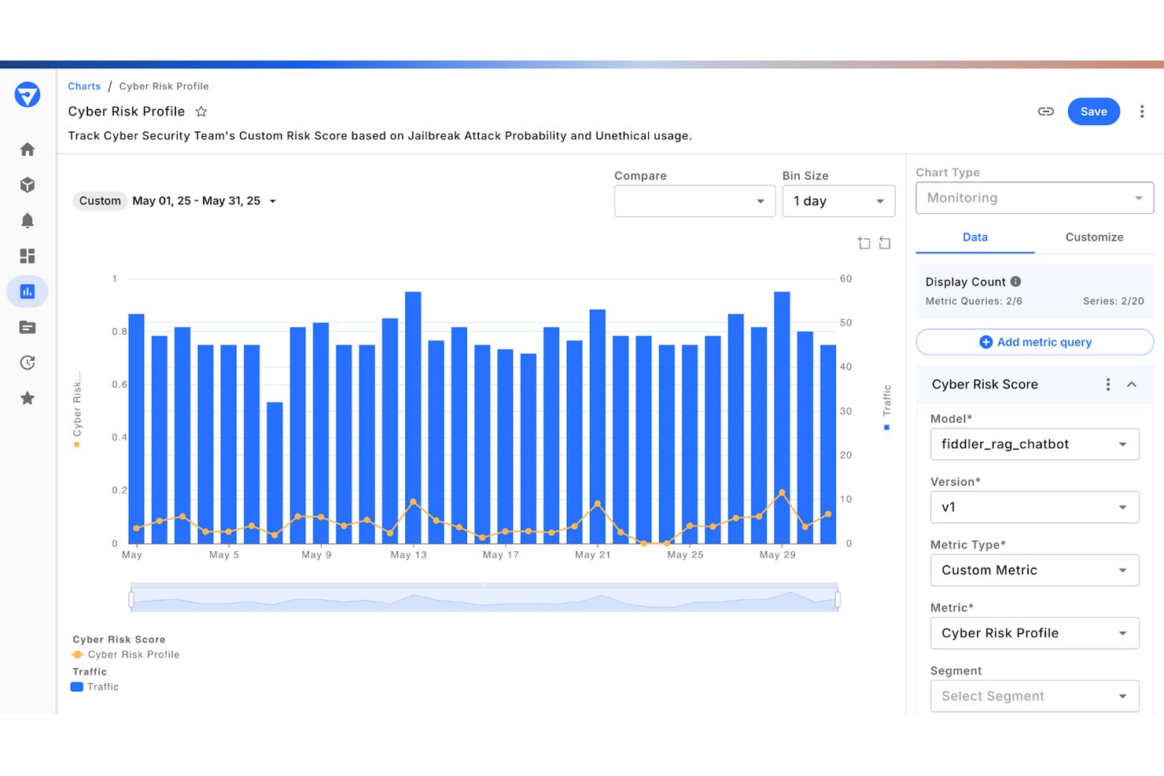Collapse the Cyber Risk Score section
The height and width of the screenshot is (776, 1164).
click(x=1132, y=384)
